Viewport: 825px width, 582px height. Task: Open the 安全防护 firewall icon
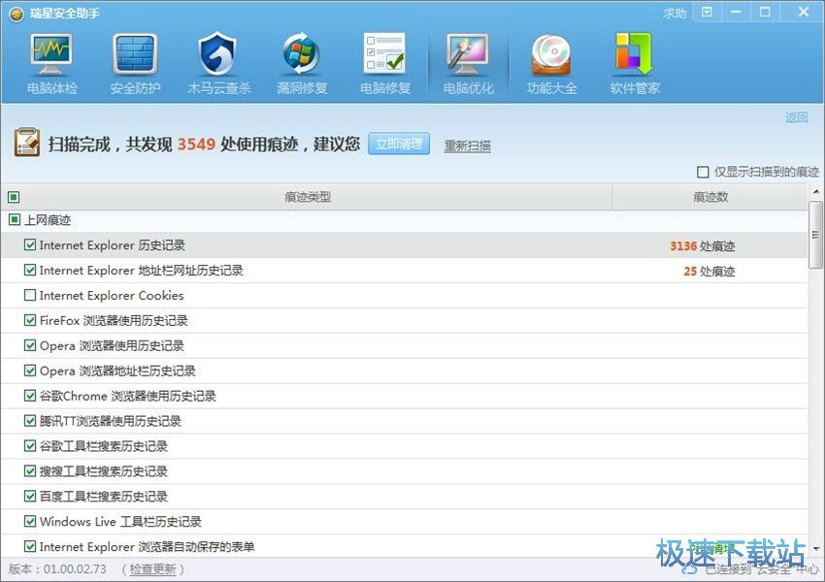[135, 54]
